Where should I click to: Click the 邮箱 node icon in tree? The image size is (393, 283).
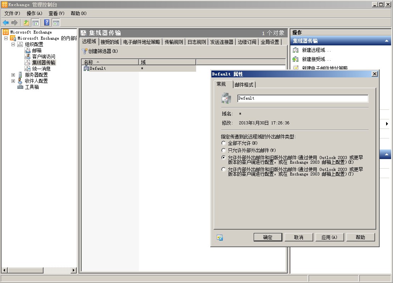(27, 50)
